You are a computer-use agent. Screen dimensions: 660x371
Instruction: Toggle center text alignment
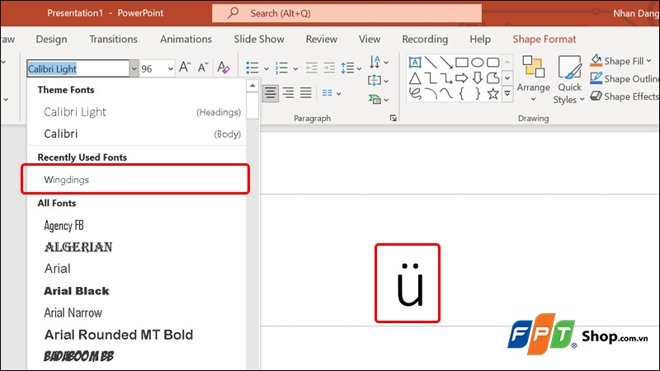pyautogui.click(x=271, y=93)
